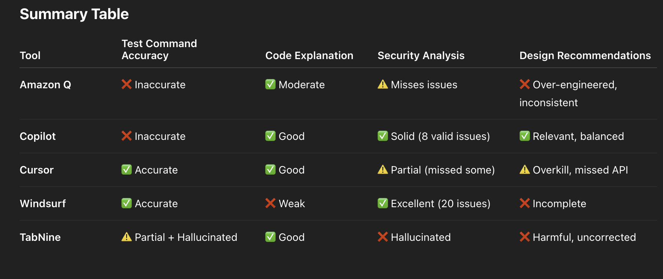Click the red X beside Hallucinated in Security column

383,237
